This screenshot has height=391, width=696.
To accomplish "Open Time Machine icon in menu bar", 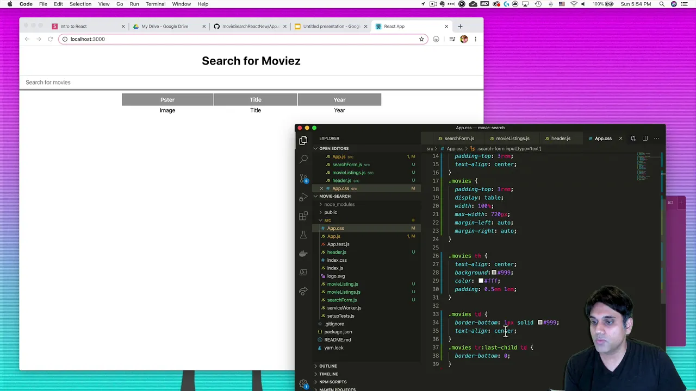I will pos(538,4).
